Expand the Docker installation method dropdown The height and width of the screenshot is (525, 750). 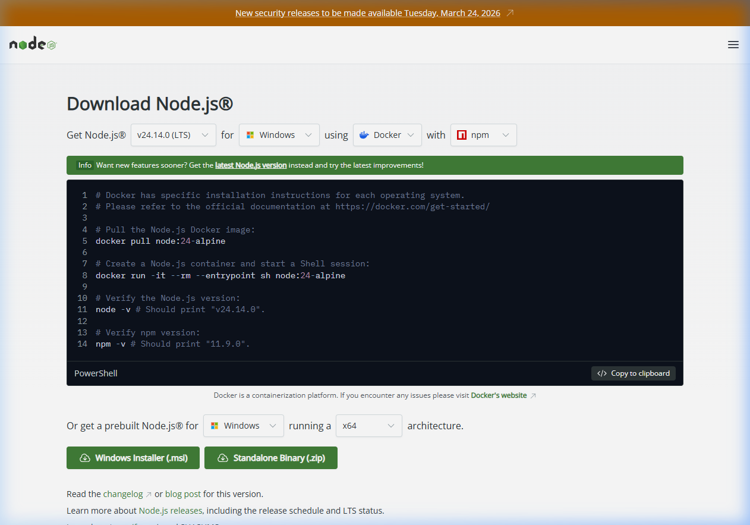point(387,135)
